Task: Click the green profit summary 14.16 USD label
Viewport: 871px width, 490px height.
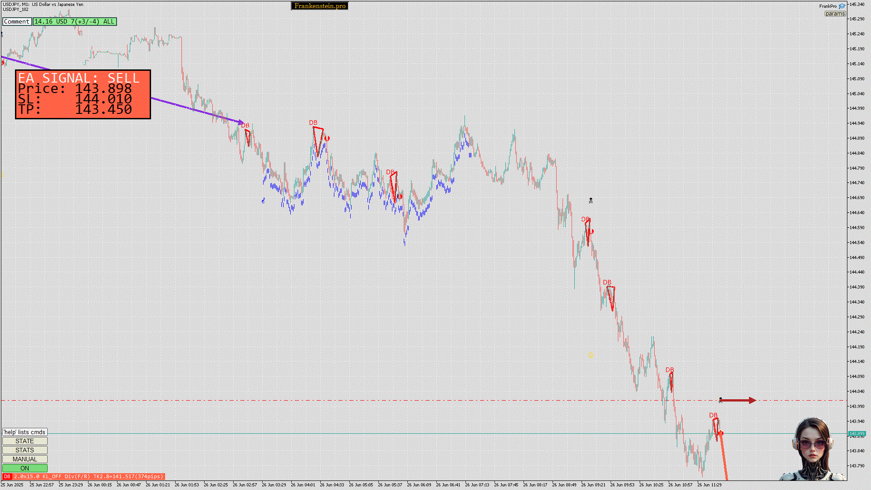Action: coord(74,21)
